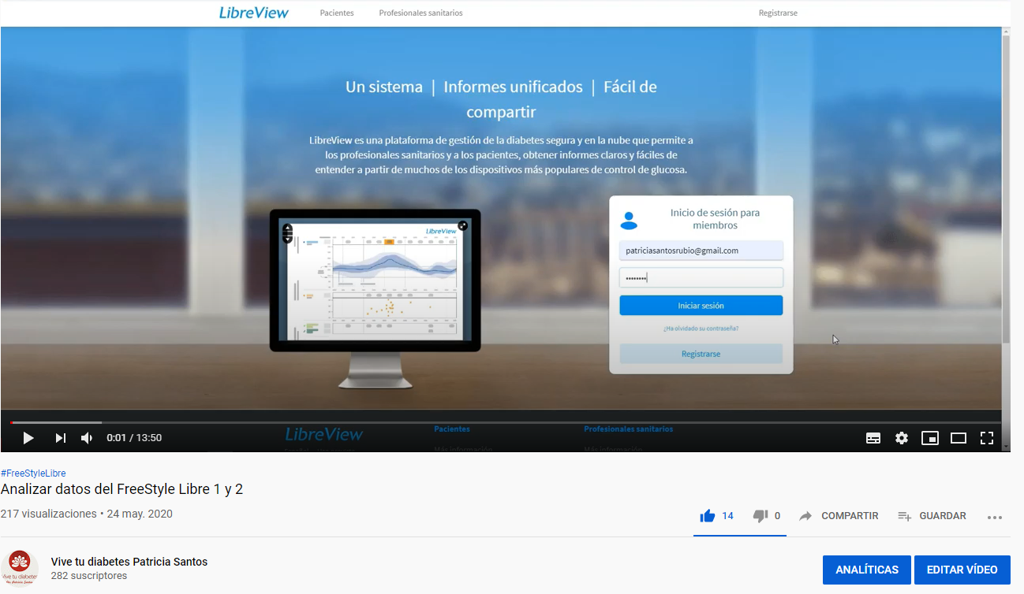This screenshot has height=594, width=1024.
Task: Open ANALÍTICAS for this video
Action: tap(866, 570)
